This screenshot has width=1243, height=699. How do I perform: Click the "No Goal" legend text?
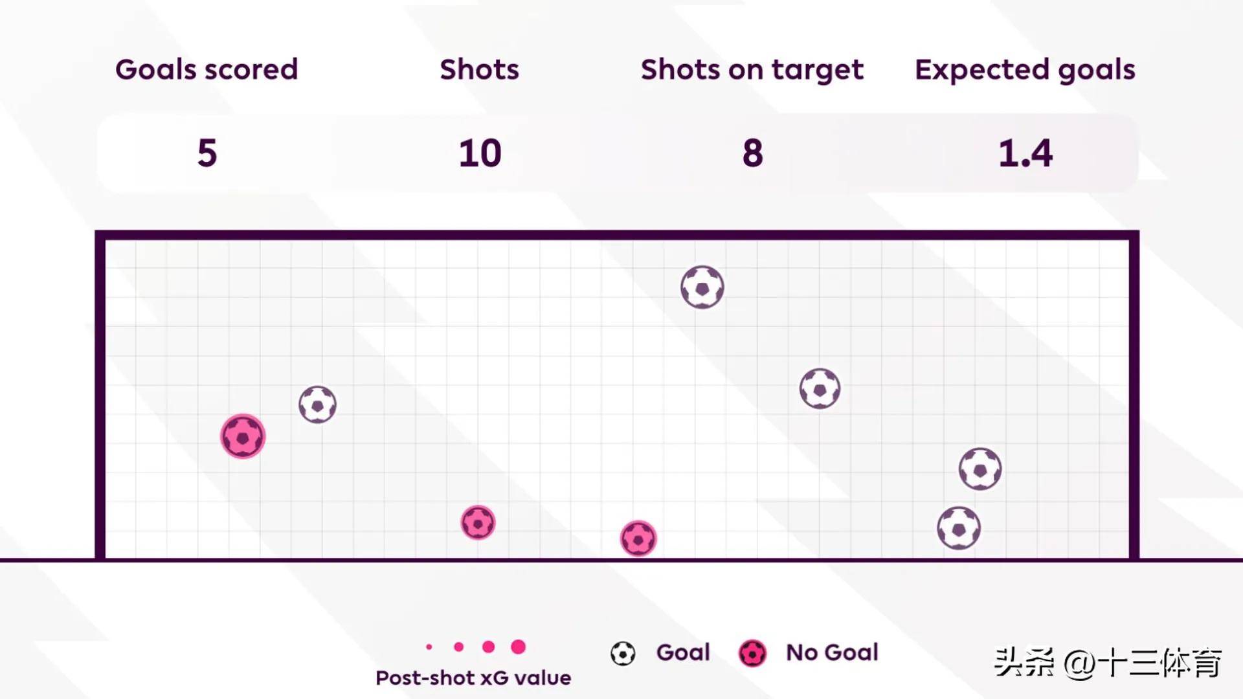tap(832, 652)
